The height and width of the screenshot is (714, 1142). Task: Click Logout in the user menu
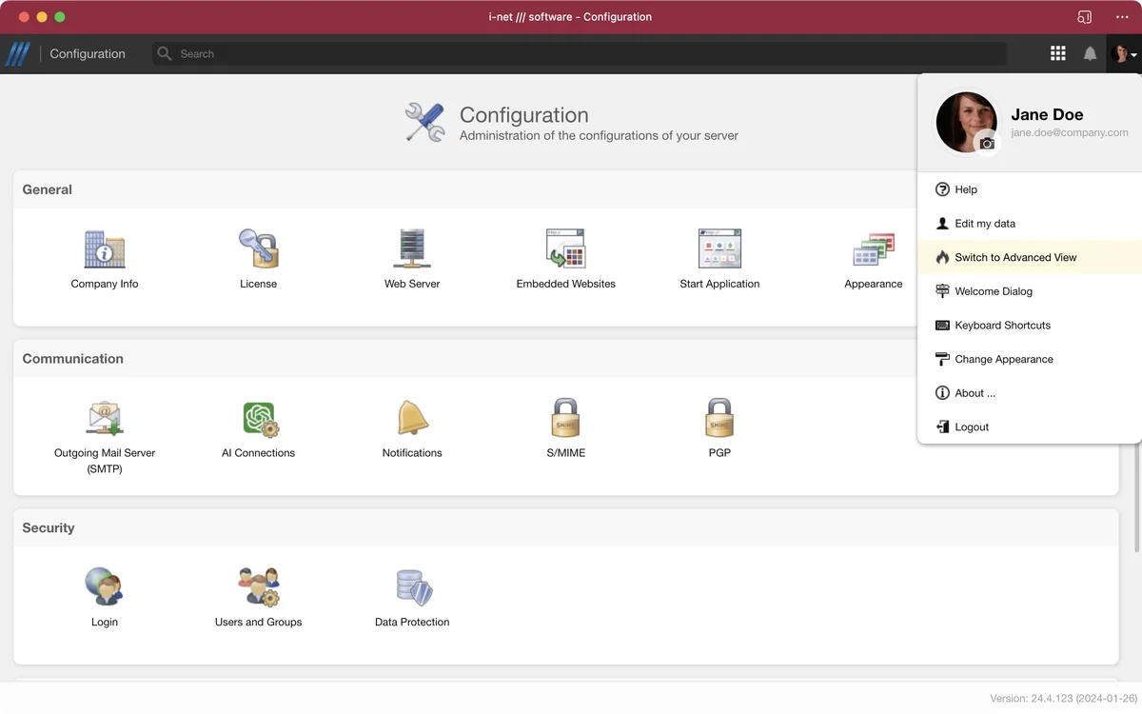971,427
